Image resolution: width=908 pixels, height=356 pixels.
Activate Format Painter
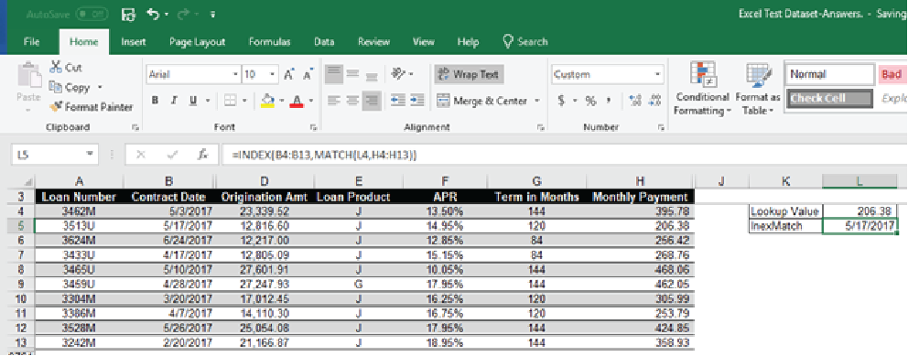point(92,106)
